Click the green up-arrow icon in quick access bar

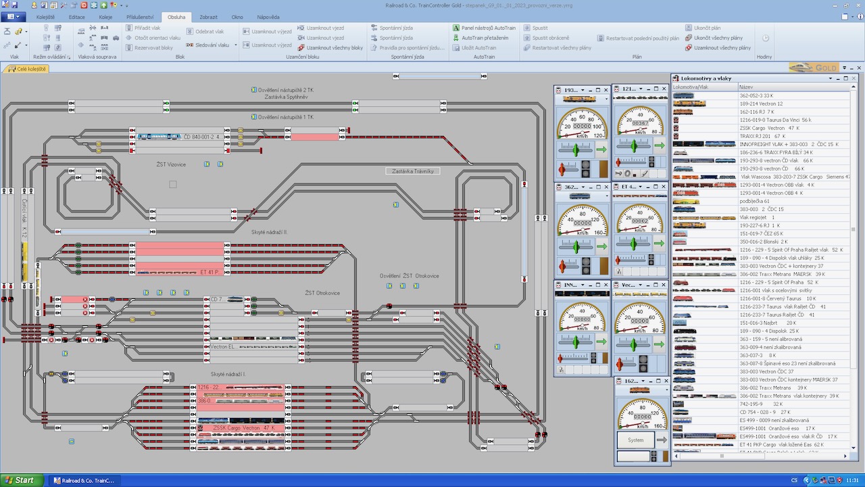click(x=104, y=5)
